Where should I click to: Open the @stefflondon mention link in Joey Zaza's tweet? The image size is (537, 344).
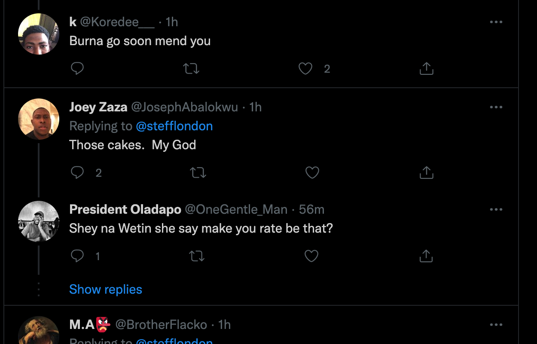174,126
